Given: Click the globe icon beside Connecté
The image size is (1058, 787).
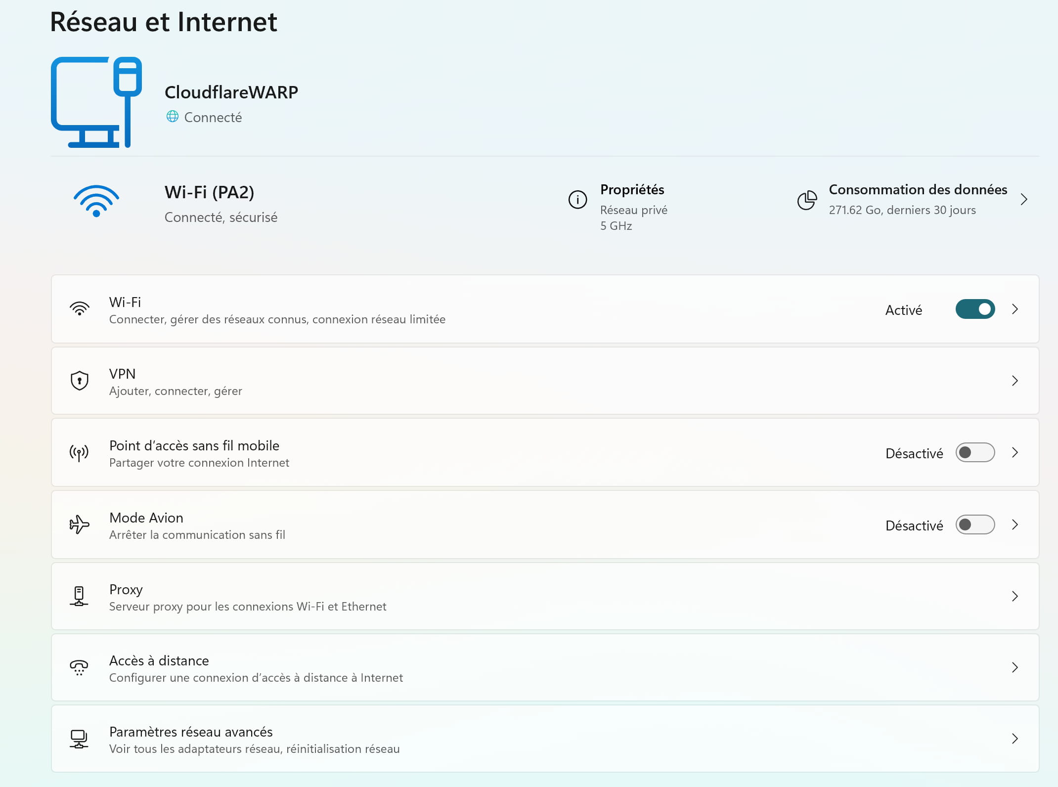Looking at the screenshot, I should 172,117.
